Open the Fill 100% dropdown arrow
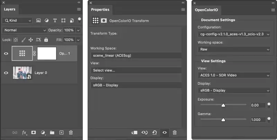Screen dimensions: 277x140 (x=78, y=40)
